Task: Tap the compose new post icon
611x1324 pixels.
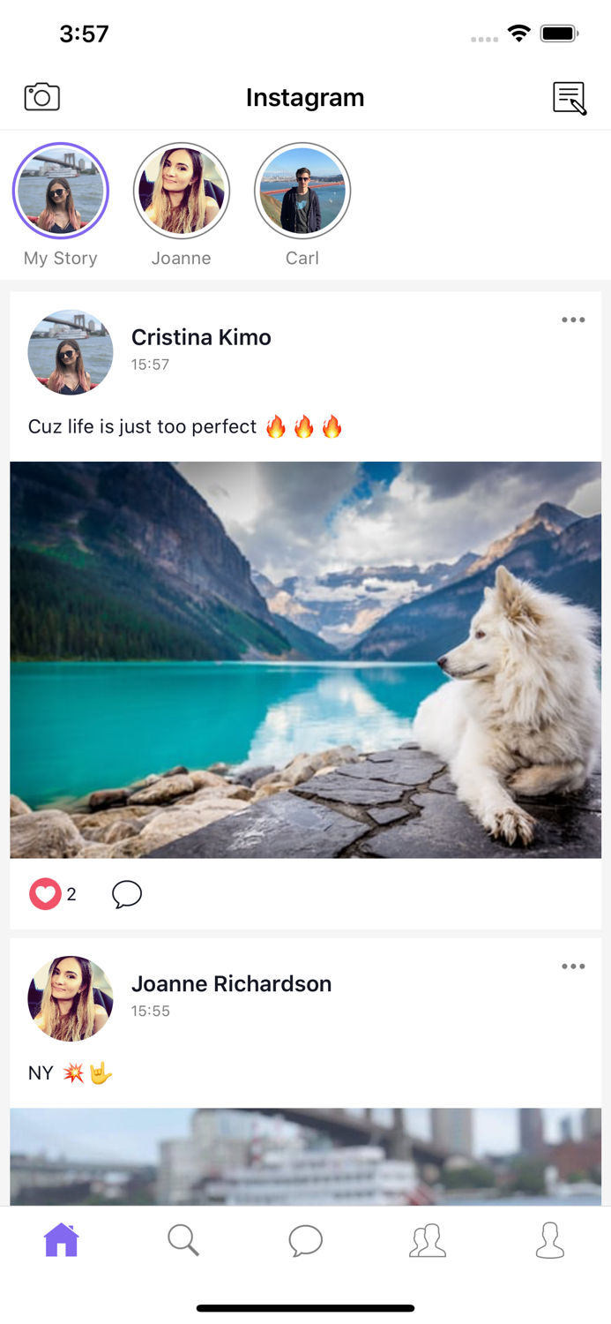Action: click(x=570, y=98)
